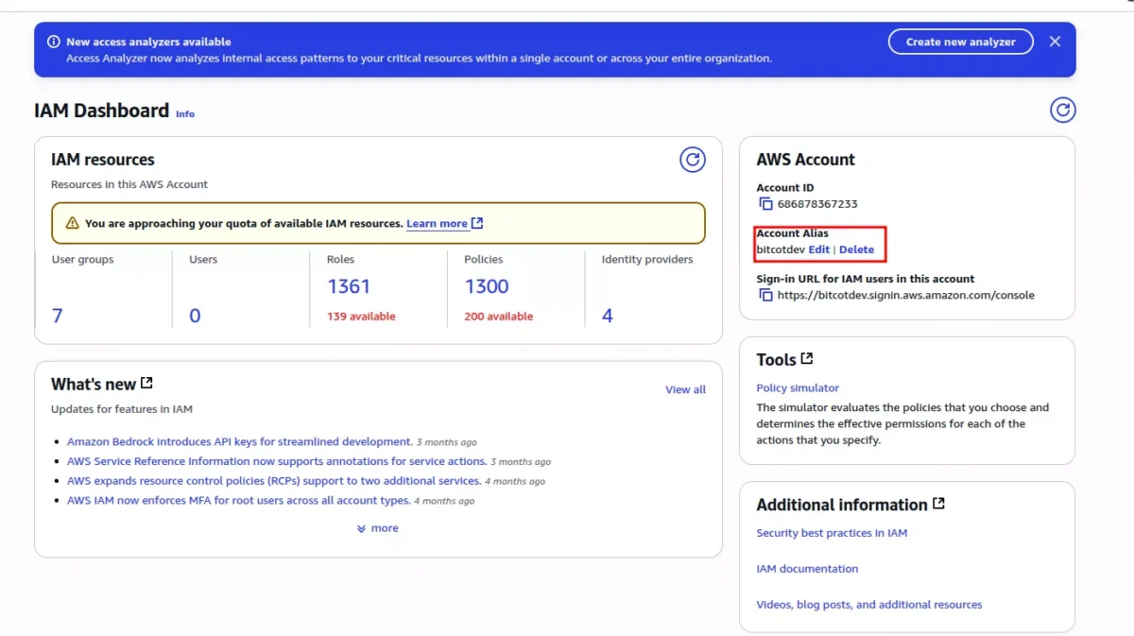Image resolution: width=1134 pixels, height=636 pixels.
Task: Open Info link beside IAM Dashboard
Action: click(x=185, y=113)
